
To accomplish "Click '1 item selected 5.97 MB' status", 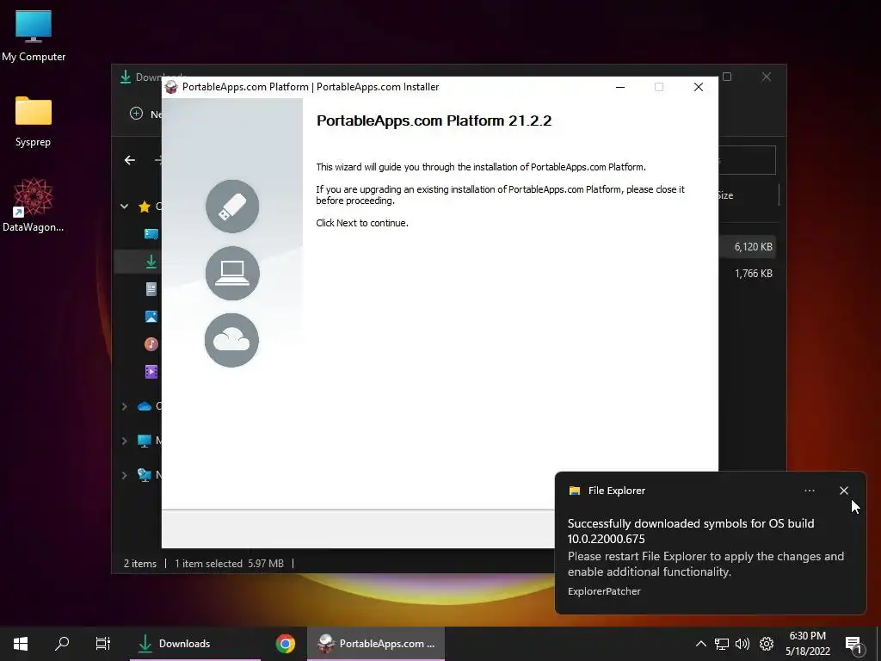I will click(x=229, y=563).
